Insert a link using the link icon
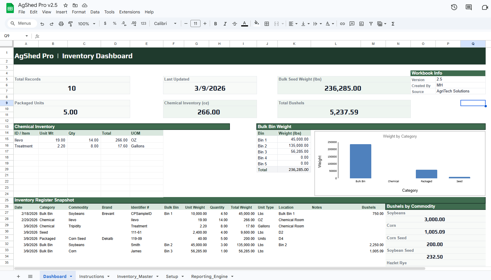491x280 pixels. 342,23
